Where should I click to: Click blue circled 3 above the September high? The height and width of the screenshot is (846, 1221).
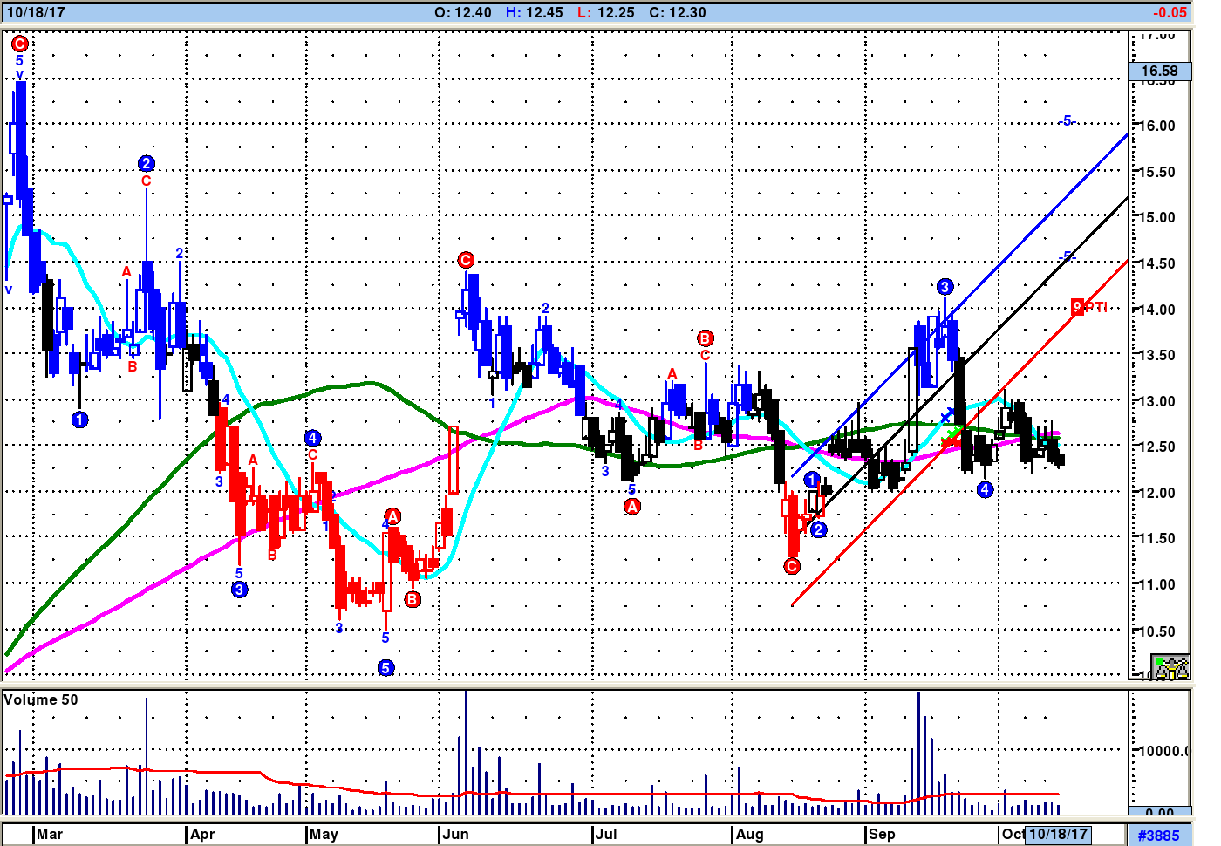(945, 287)
